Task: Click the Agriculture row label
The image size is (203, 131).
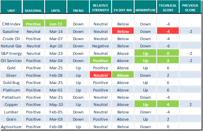Action: click(x=11, y=126)
